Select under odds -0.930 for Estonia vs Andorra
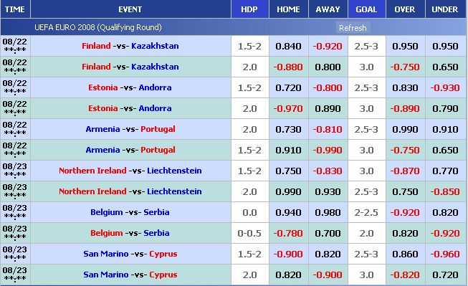468x286 pixels. pos(445,87)
